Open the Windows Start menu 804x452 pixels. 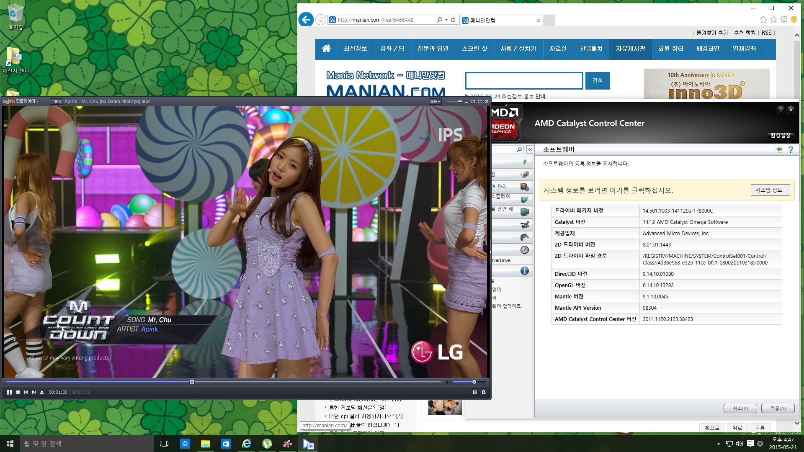tap(10, 444)
